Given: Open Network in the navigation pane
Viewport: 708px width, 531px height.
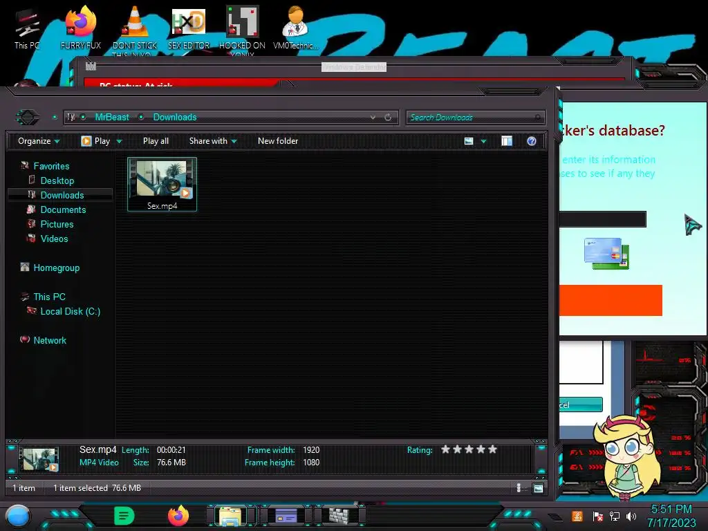Looking at the screenshot, I should pyautogui.click(x=50, y=340).
